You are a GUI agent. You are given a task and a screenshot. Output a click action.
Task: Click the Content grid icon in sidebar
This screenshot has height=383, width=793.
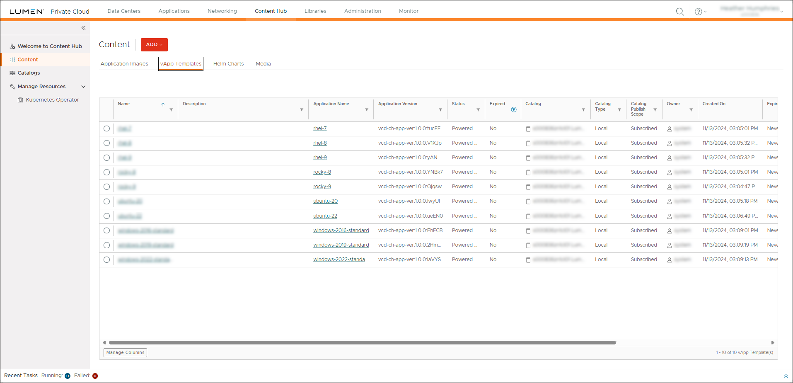click(x=12, y=59)
